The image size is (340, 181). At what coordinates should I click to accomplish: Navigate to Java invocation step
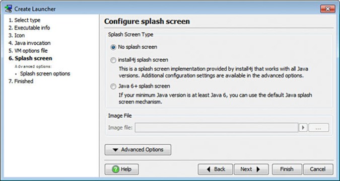pos(30,43)
